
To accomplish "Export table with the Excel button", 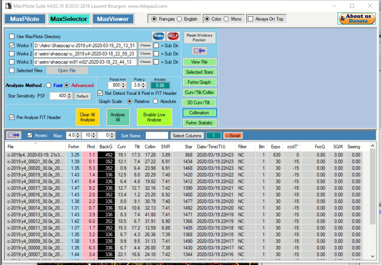I will (233, 136).
